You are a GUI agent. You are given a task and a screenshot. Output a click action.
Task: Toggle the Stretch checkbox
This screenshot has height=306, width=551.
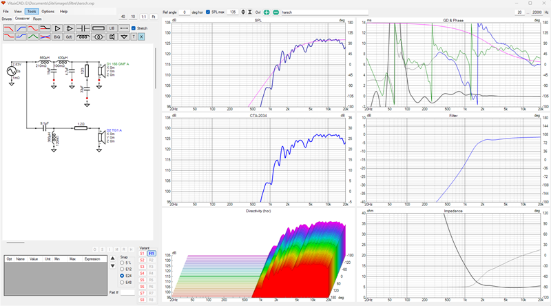[x=134, y=28]
